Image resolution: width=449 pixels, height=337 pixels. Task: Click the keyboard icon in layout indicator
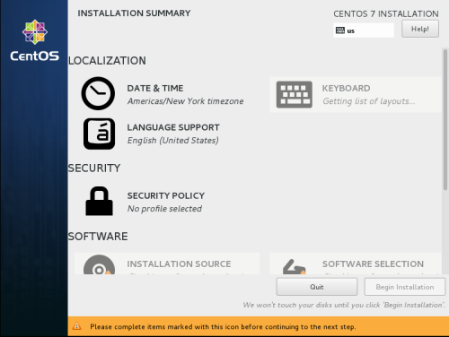pyautogui.click(x=340, y=30)
